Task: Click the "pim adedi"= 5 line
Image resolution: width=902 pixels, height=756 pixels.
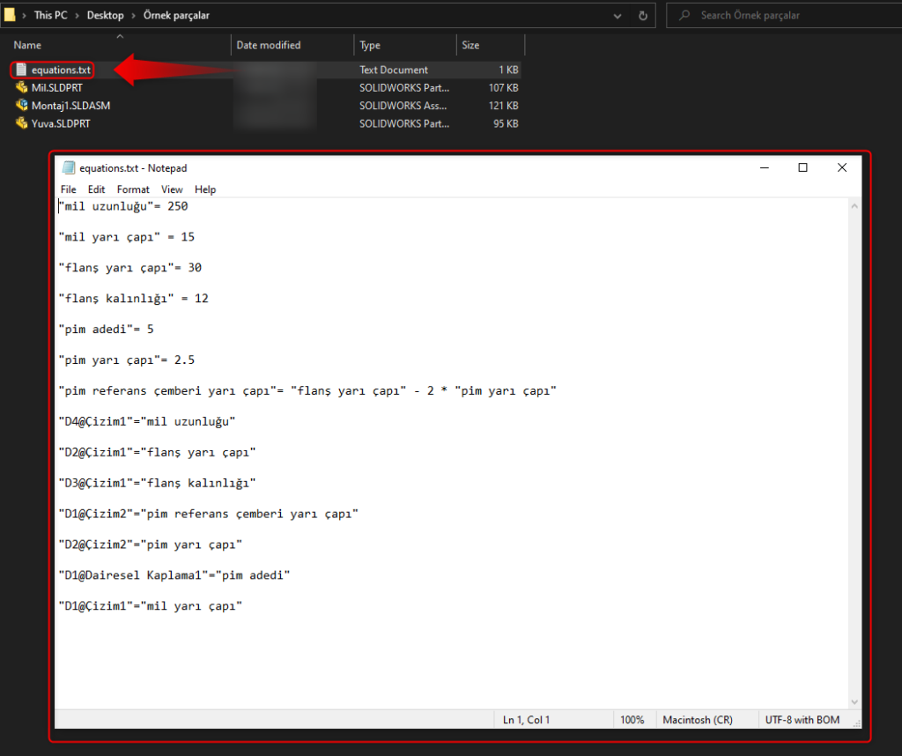Action: (x=106, y=329)
